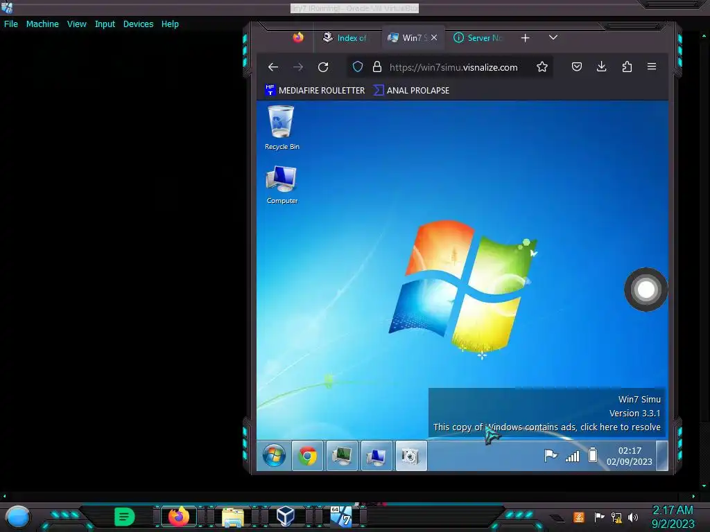Viewport: 710px width, 532px height.
Task: Open the green notes app on host taskbar
Action: pos(124,517)
